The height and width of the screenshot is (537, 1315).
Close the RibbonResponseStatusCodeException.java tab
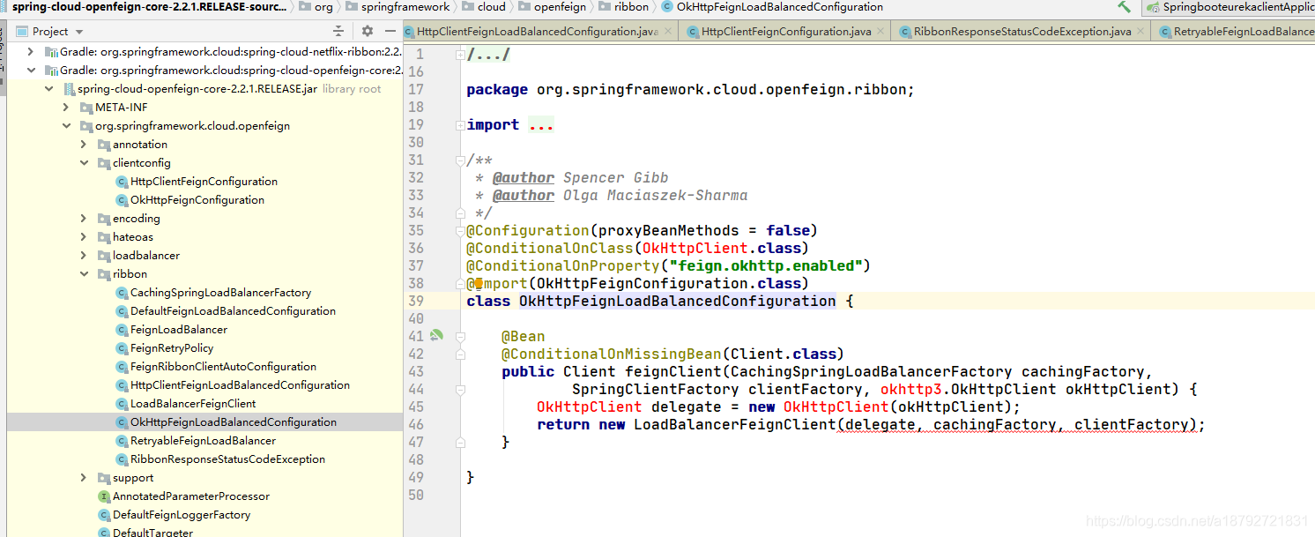pos(1142,32)
